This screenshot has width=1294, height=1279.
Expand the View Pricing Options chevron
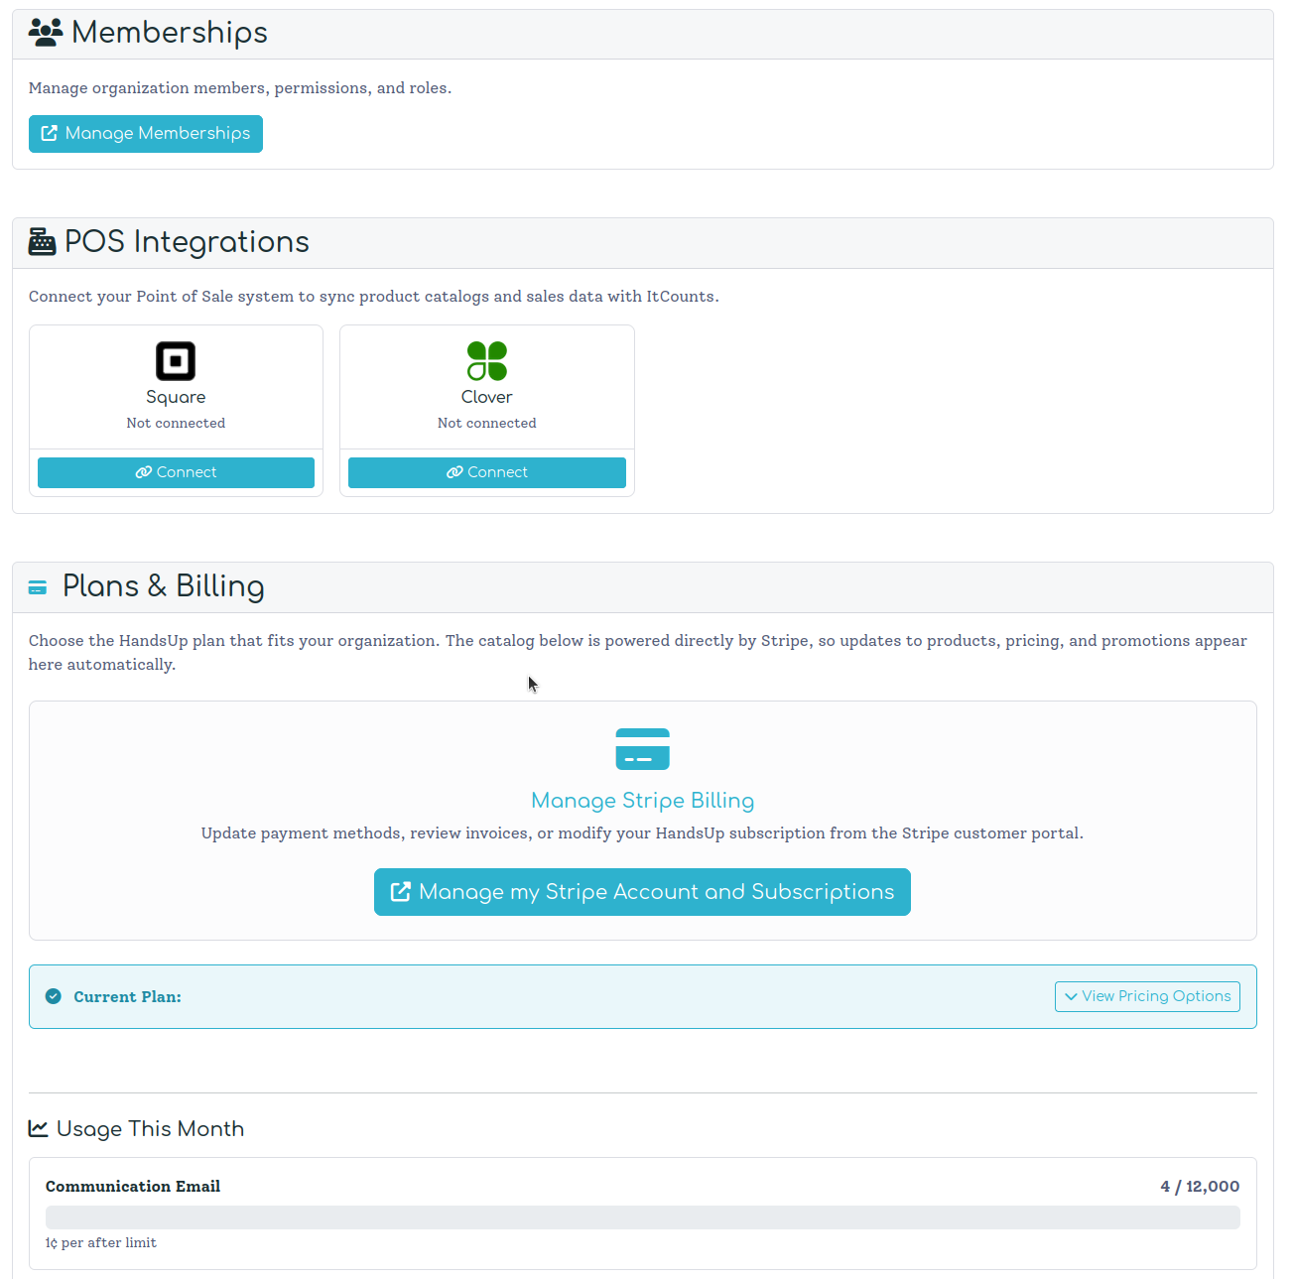coord(1071,996)
